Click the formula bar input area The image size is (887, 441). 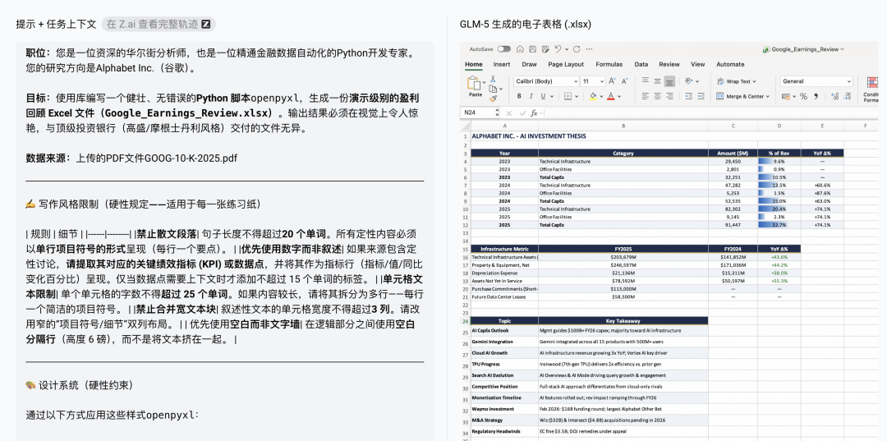713,113
